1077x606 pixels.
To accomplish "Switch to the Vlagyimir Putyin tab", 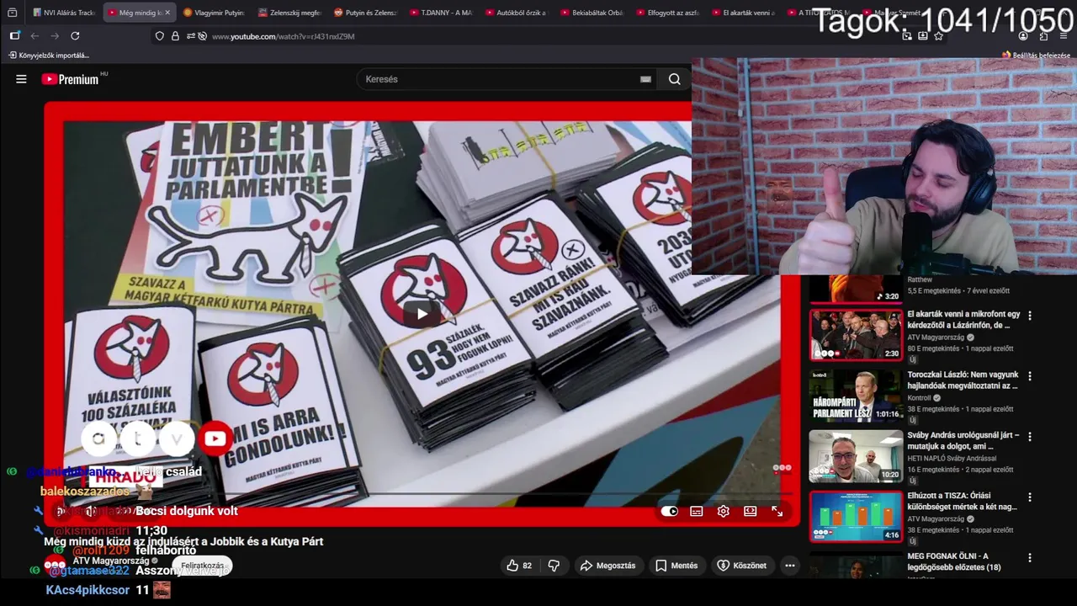I will [213, 13].
